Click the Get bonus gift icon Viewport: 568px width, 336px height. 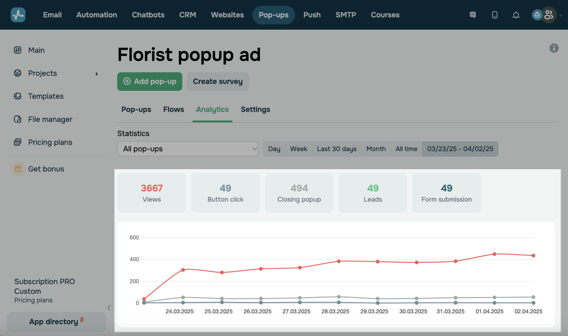tap(18, 169)
